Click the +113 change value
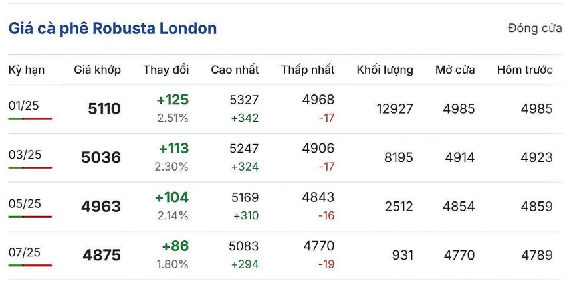The width and height of the screenshot is (565, 281). point(171,149)
